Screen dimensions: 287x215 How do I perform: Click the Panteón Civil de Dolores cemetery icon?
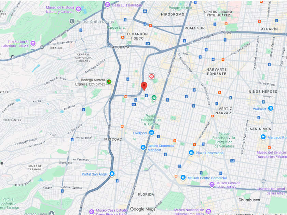(72, 21)
